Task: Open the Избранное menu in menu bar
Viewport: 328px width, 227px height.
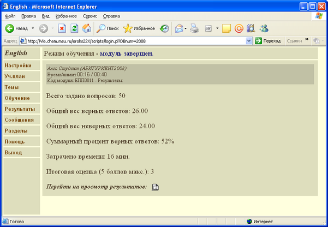Action: tap(66, 16)
